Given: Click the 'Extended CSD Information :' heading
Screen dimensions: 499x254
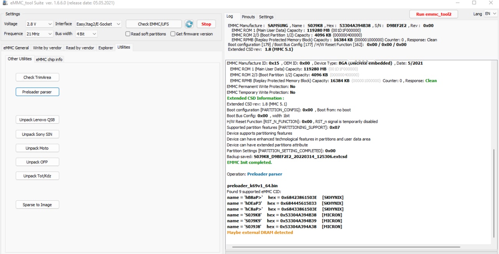Looking at the screenshot, I should tap(256, 98).
